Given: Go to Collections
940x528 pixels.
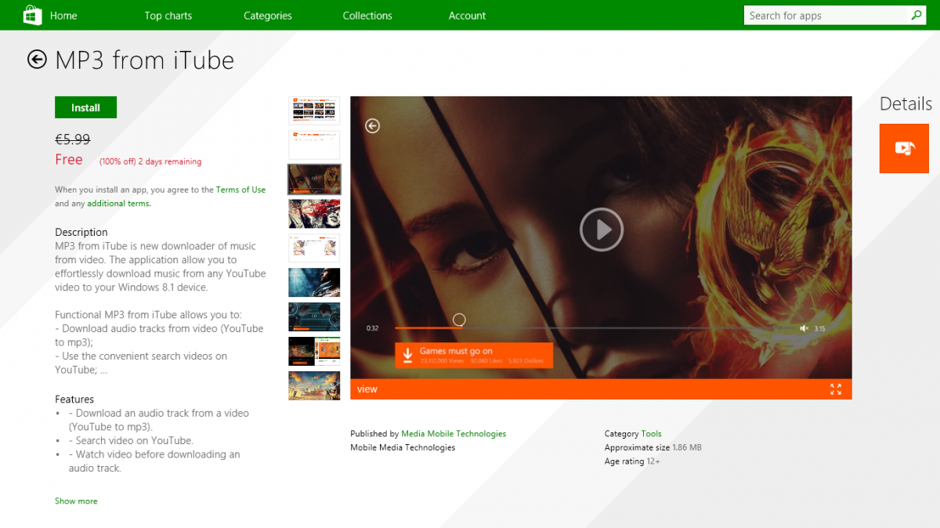Looking at the screenshot, I should click(x=367, y=16).
